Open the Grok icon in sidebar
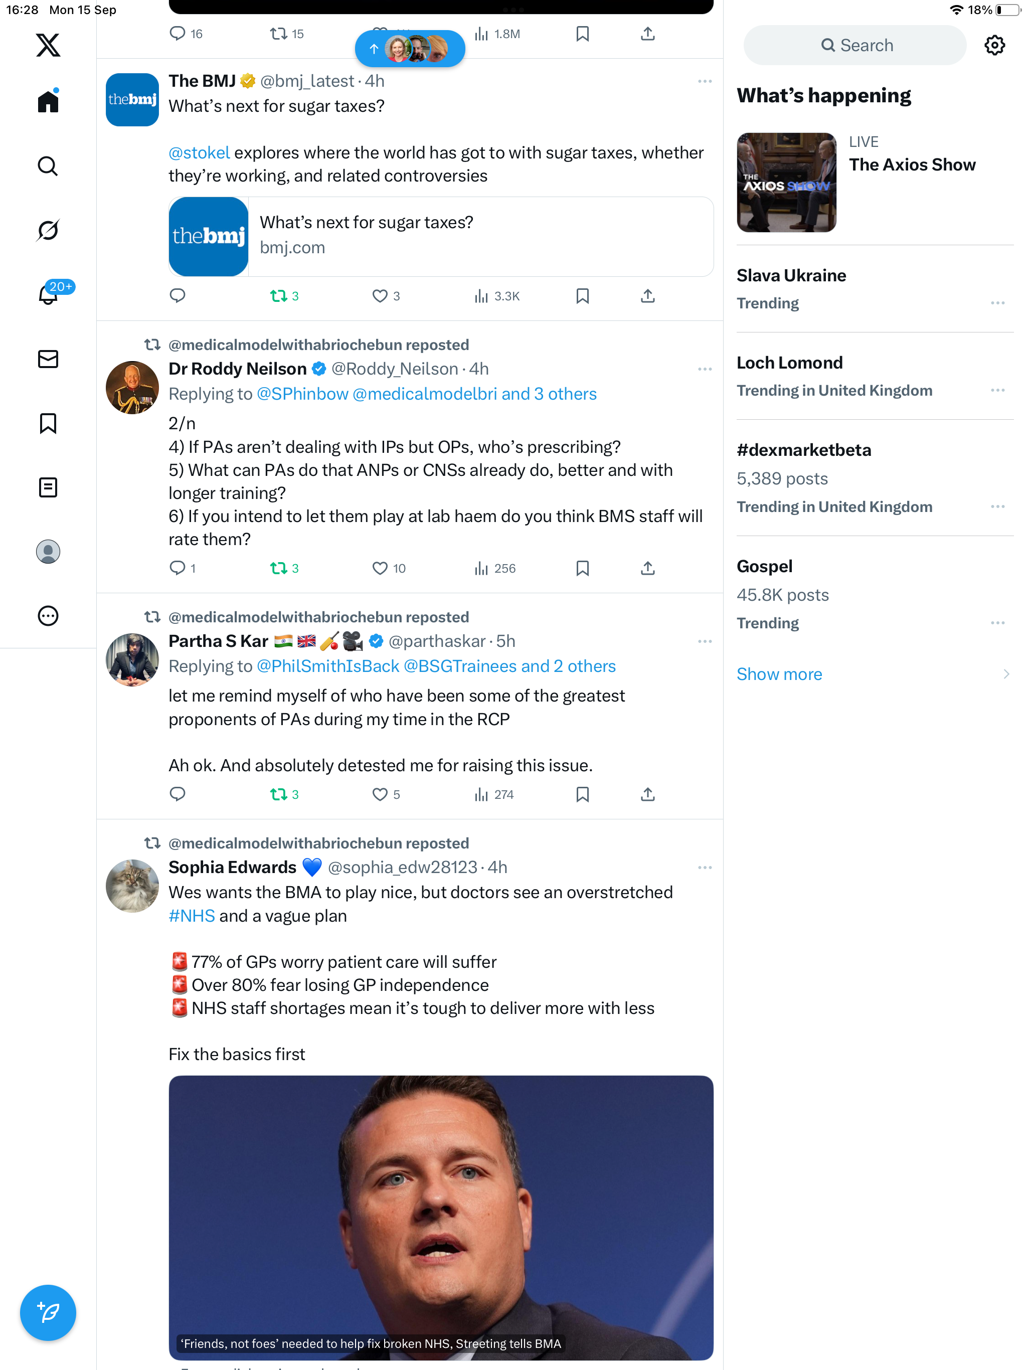 click(48, 230)
